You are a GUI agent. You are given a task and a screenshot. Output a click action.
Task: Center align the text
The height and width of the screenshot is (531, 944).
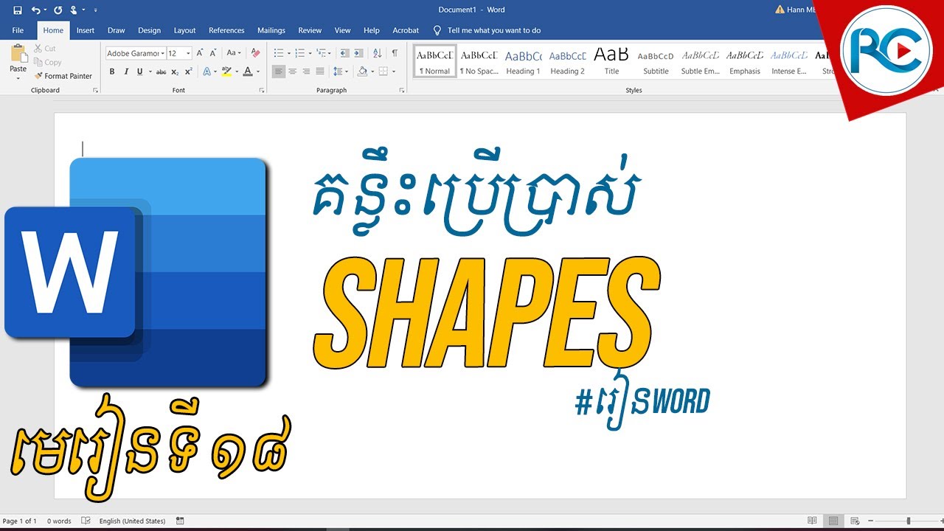293,72
